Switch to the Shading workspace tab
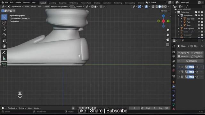Screen dimensions: 205x115 pyautogui.click(x=97, y=3)
